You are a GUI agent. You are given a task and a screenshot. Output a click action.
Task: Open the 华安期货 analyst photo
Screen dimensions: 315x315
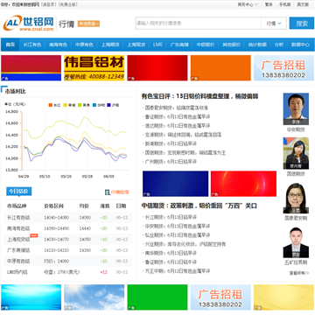click(x=296, y=109)
